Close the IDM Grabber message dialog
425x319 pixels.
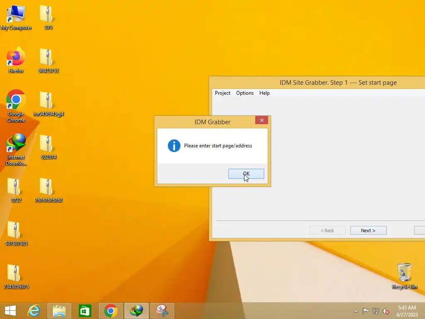pos(261,120)
